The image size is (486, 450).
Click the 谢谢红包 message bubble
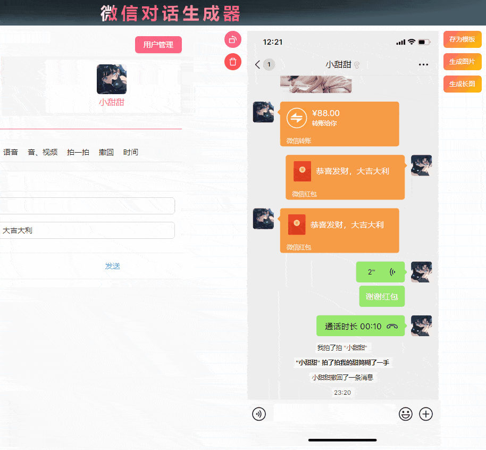[382, 296]
